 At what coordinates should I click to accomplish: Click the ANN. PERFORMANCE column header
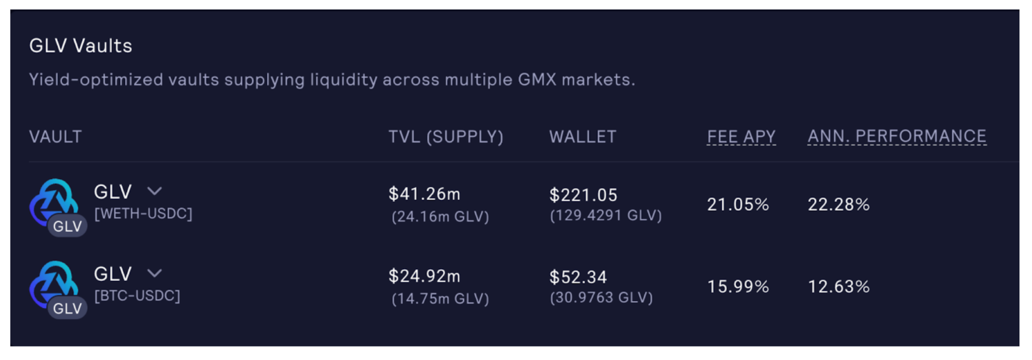[x=897, y=136]
